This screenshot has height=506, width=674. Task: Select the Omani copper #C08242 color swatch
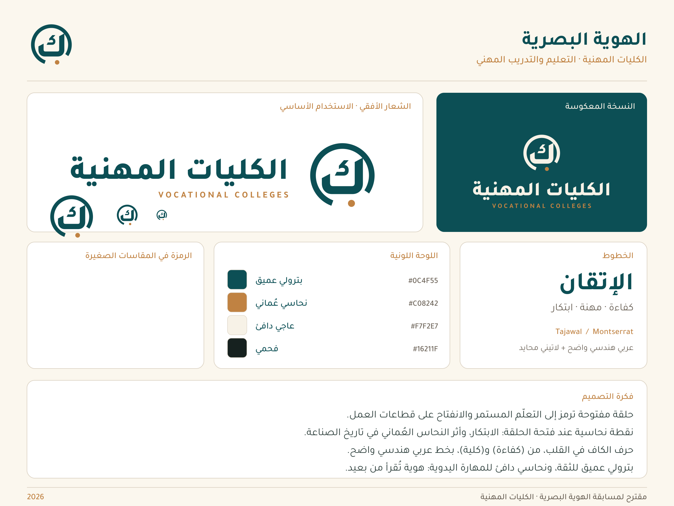pyautogui.click(x=237, y=302)
